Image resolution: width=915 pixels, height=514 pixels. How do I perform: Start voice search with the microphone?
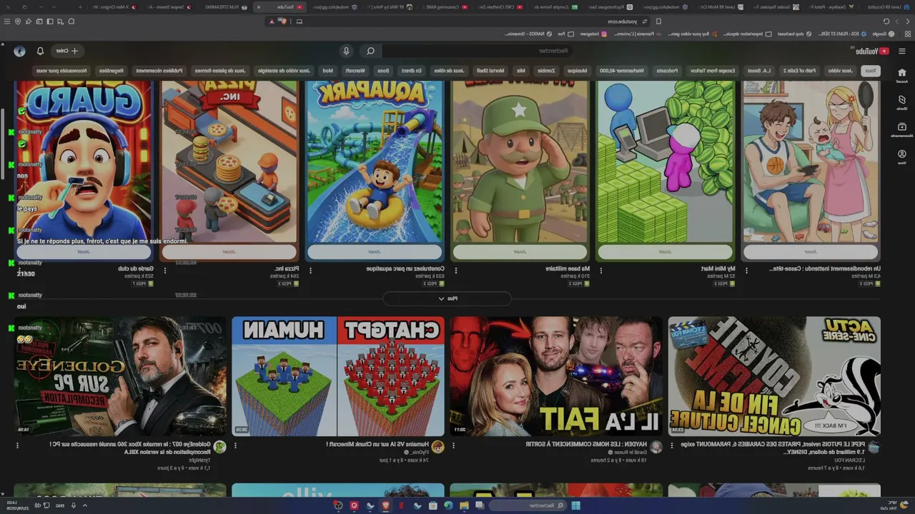coord(346,51)
